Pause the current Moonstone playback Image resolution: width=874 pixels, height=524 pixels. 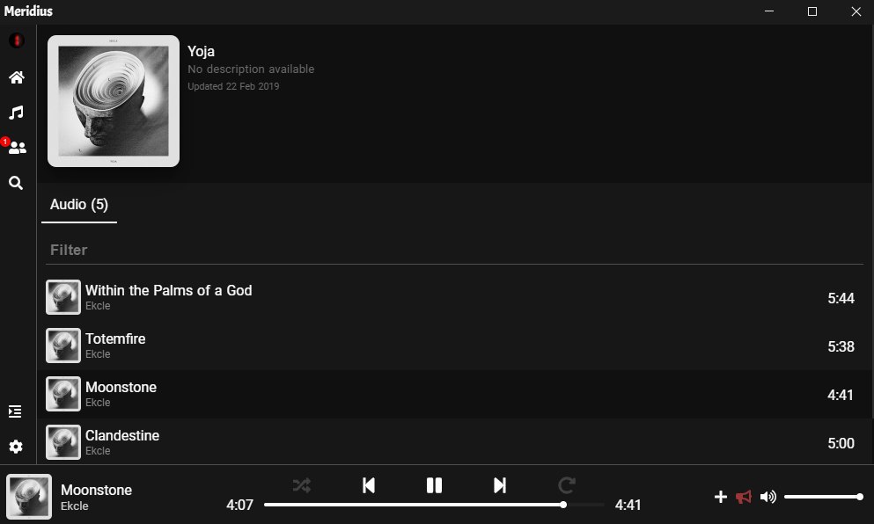(x=434, y=485)
